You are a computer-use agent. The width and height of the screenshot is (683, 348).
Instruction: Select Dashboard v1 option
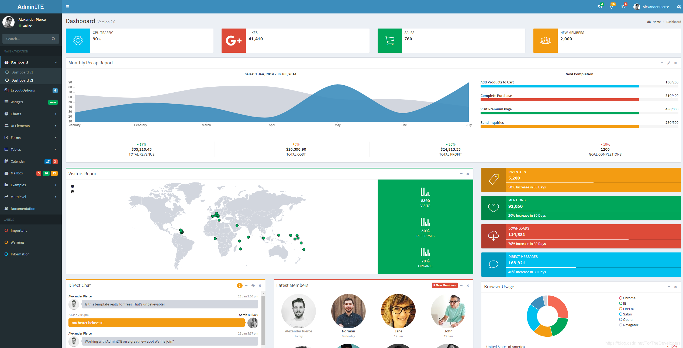pos(22,72)
